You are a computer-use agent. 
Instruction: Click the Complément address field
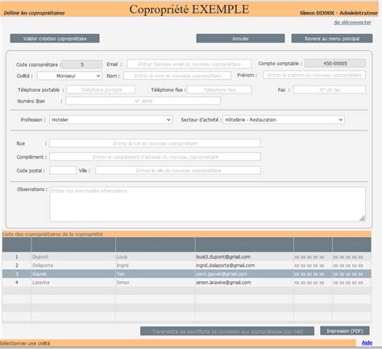(155, 157)
